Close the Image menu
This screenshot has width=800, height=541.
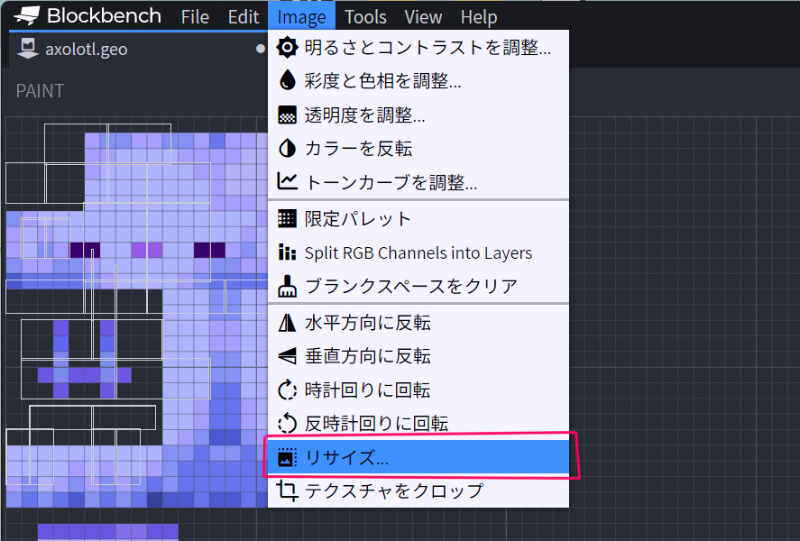[x=301, y=17]
